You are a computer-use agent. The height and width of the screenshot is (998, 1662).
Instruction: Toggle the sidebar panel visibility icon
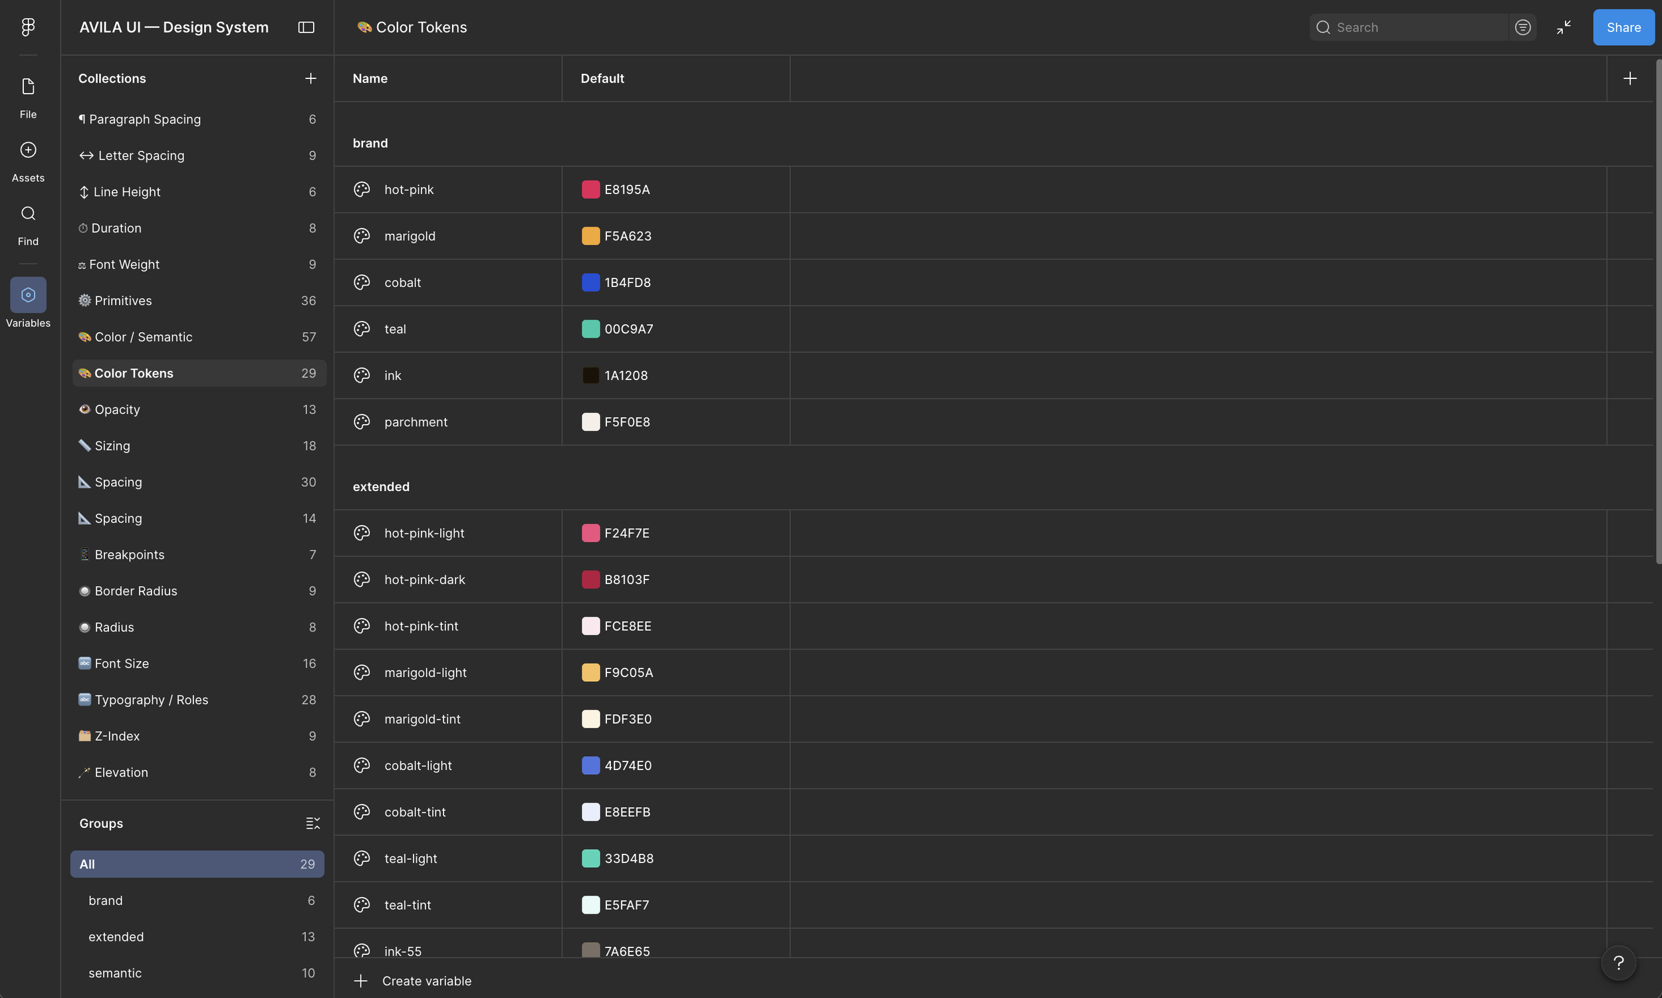coord(306,27)
